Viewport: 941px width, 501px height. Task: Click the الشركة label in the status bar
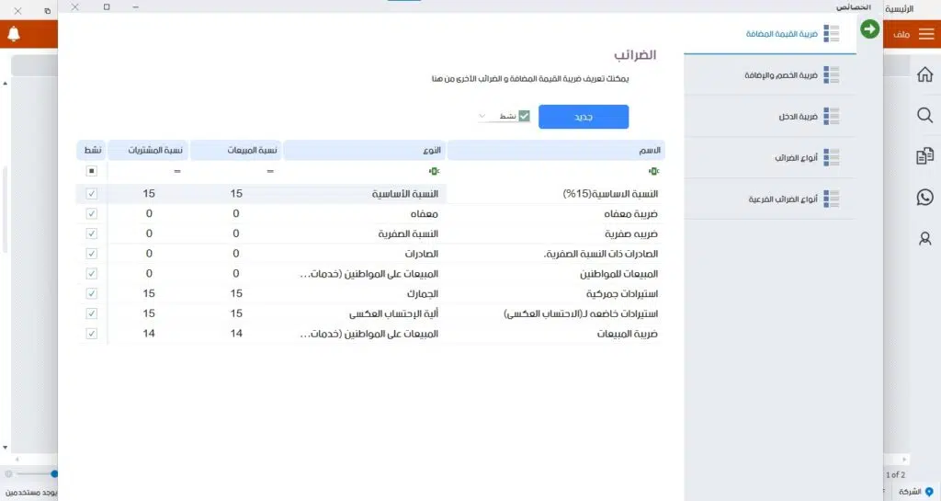pyautogui.click(x=910, y=492)
